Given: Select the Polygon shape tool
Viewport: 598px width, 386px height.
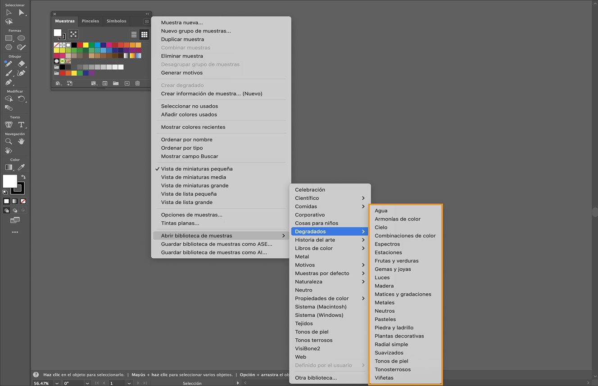Looking at the screenshot, I should 9,47.
